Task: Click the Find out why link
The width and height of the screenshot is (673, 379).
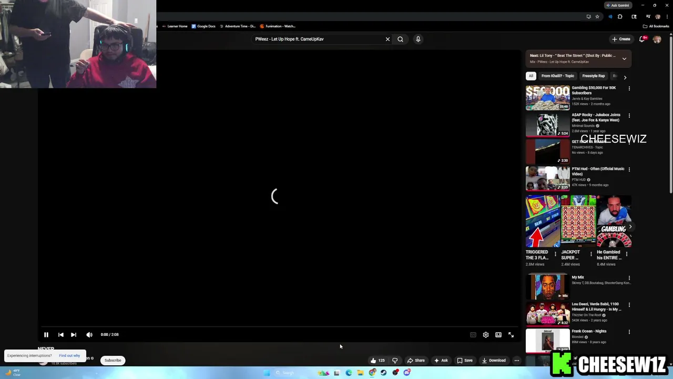Action: click(69, 356)
